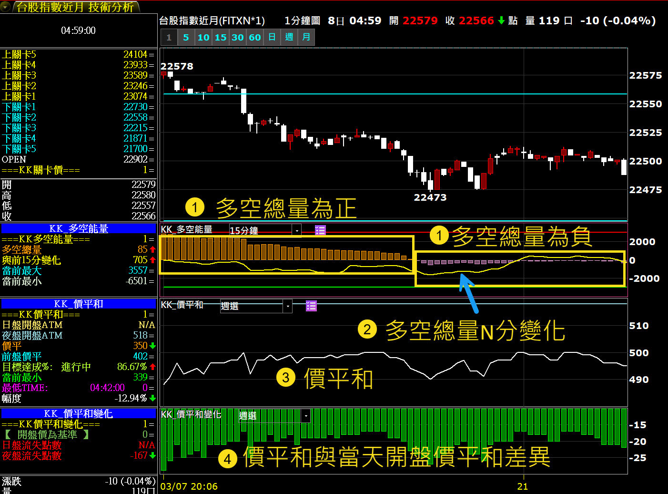Click the green down arrow beside 夜盤流失點數 -167
The width and height of the screenshot is (668, 494).
(x=152, y=456)
